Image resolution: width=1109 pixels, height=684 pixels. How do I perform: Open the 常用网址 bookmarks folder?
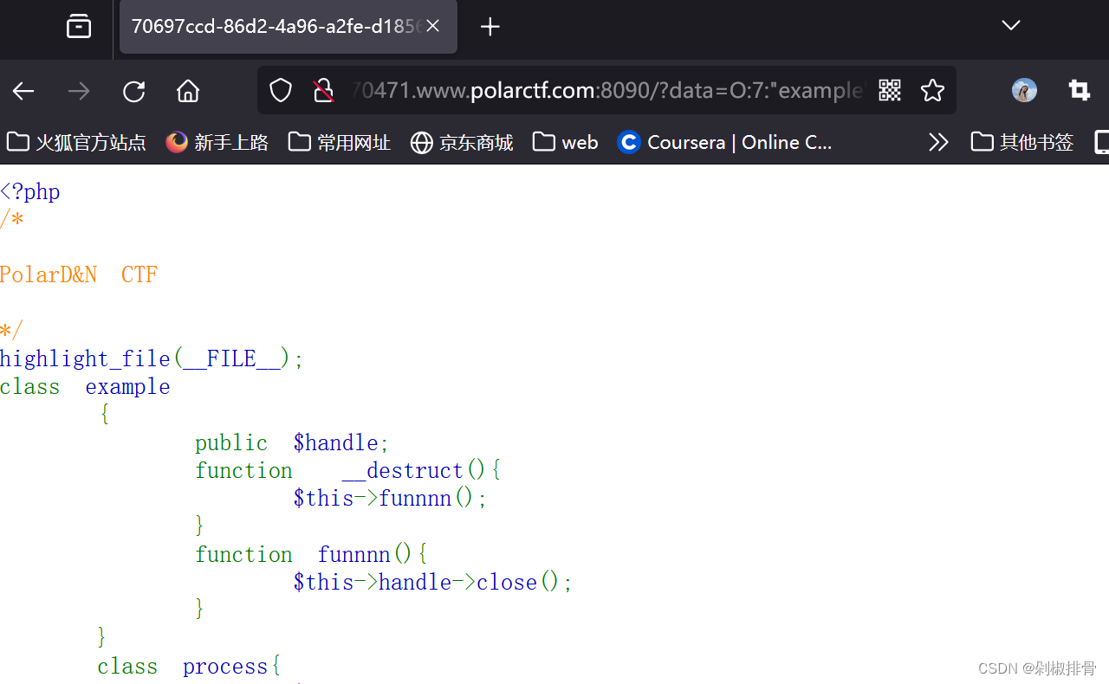tap(338, 142)
